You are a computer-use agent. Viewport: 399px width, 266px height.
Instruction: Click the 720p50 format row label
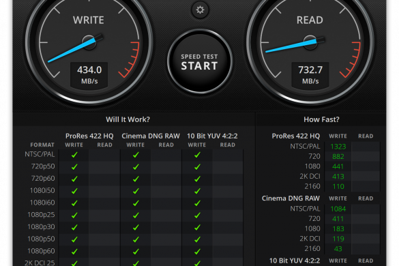pyautogui.click(x=43, y=166)
